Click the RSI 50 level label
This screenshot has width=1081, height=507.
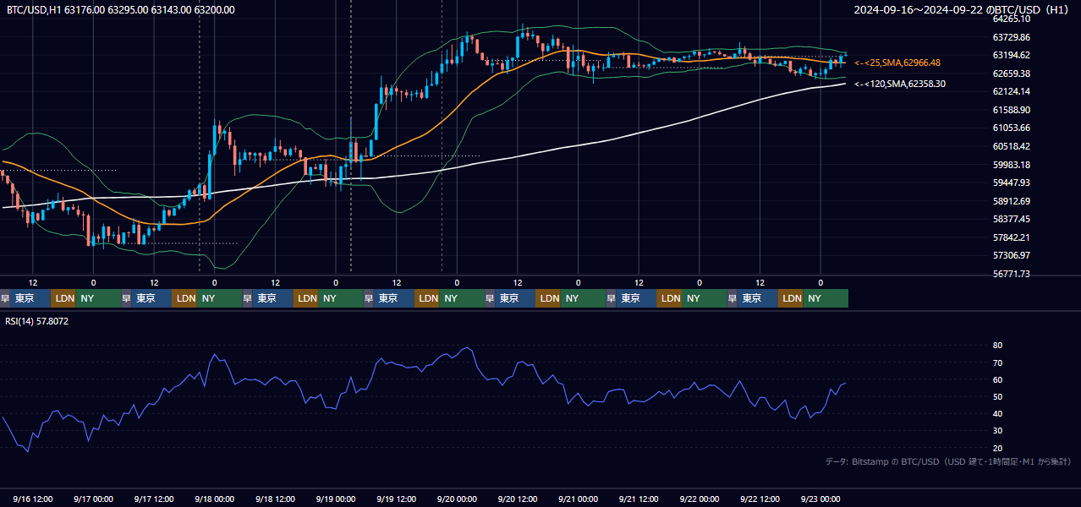997,396
